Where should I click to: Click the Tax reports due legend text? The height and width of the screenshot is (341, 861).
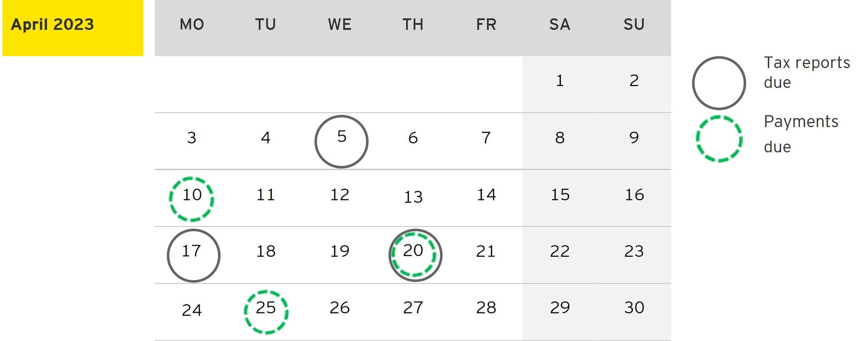click(x=806, y=72)
